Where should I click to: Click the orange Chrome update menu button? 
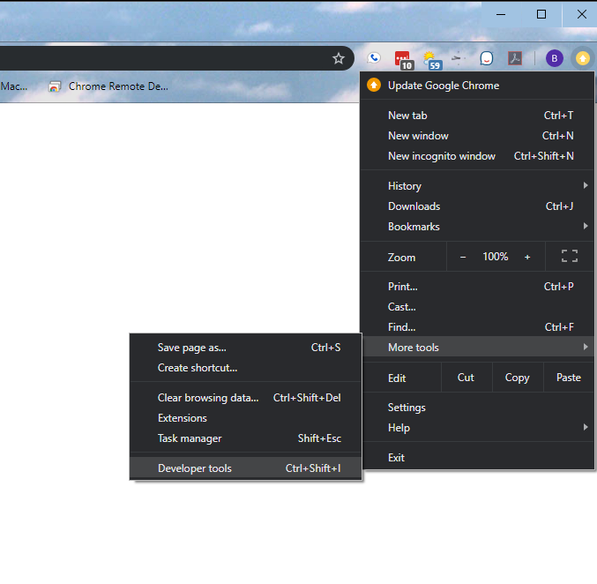click(x=583, y=58)
